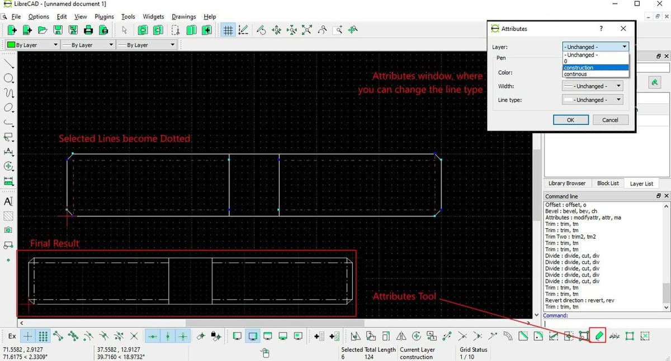The width and height of the screenshot is (671, 361).
Task: Select the Ellipse tool in left sidebar
Action: point(8,107)
